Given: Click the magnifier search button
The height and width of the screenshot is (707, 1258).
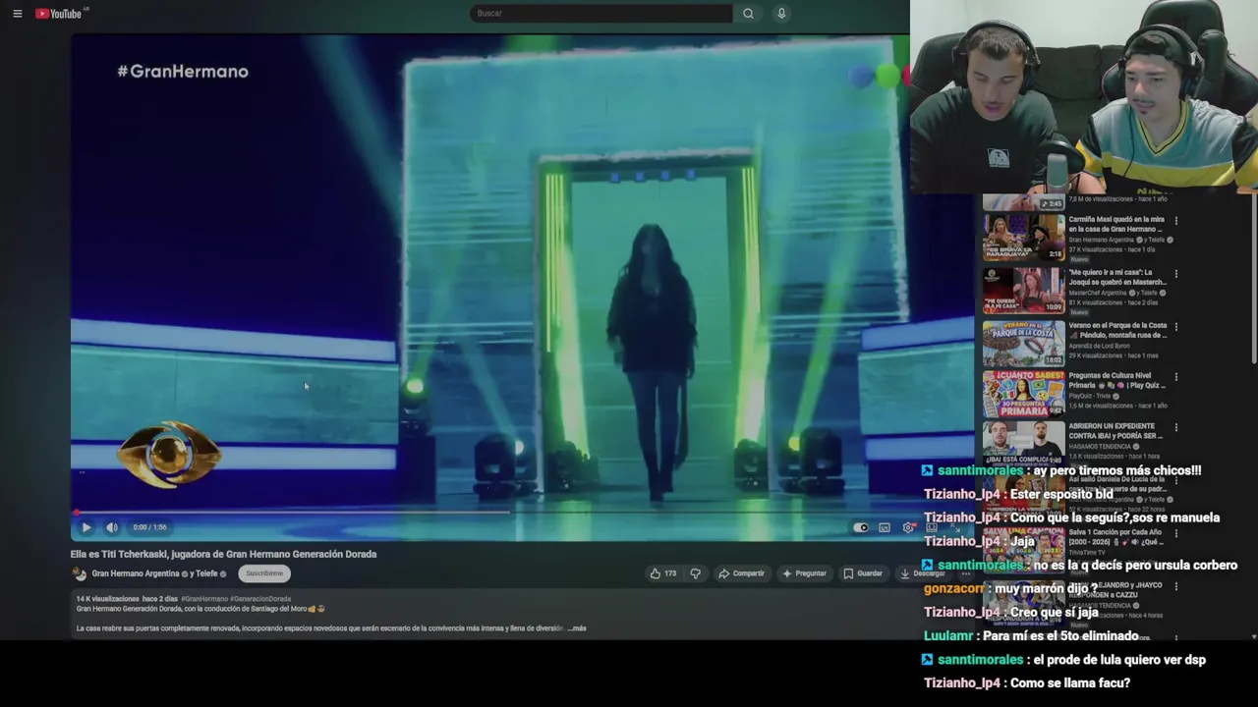Looking at the screenshot, I should pyautogui.click(x=748, y=14).
